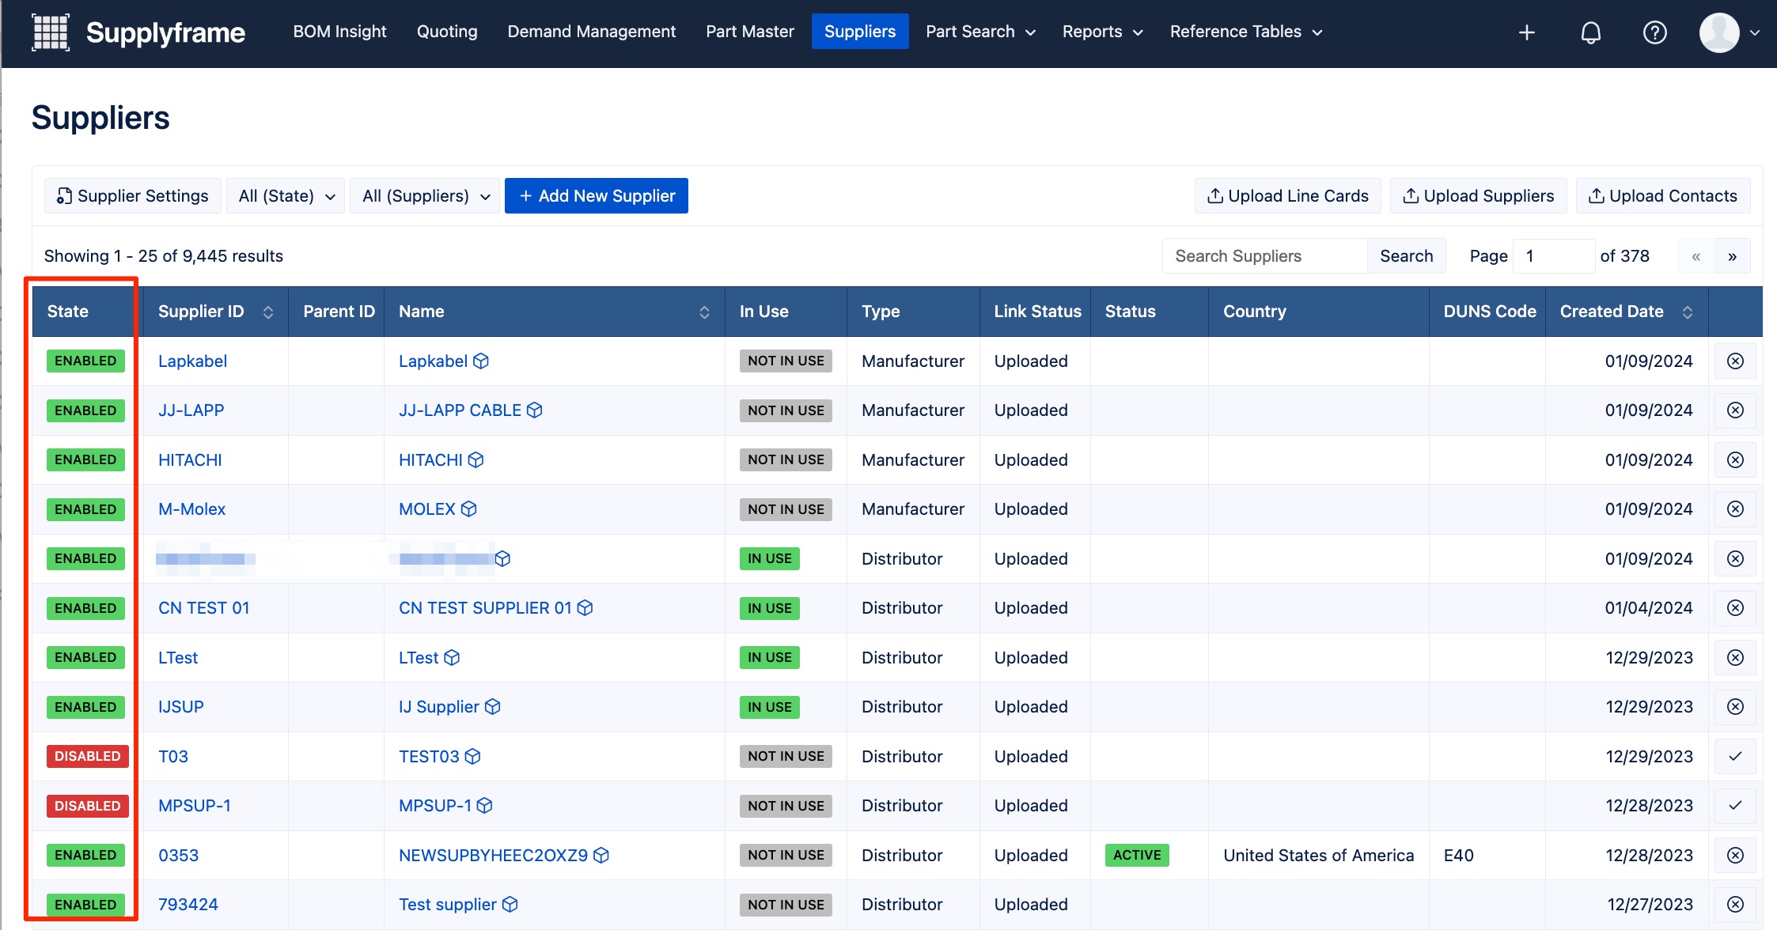Click the cube icon beside IJ Supplier

click(493, 707)
